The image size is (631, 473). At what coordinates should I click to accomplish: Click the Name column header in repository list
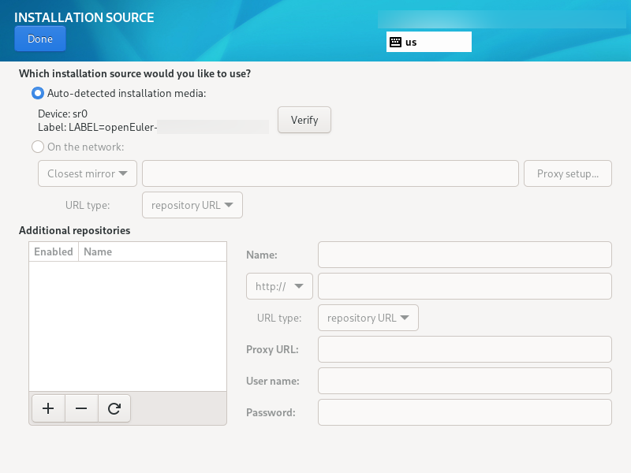tap(98, 251)
